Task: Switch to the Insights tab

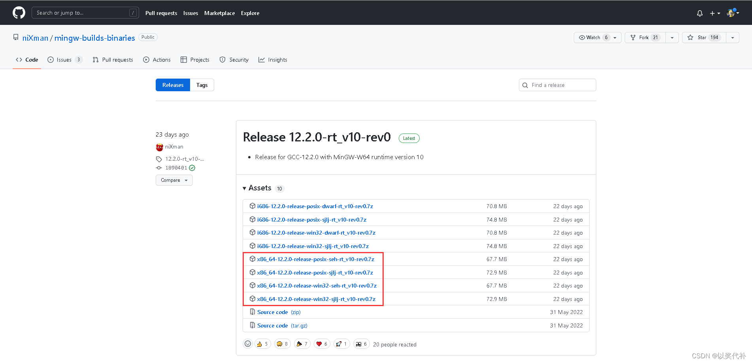Action: [x=273, y=60]
